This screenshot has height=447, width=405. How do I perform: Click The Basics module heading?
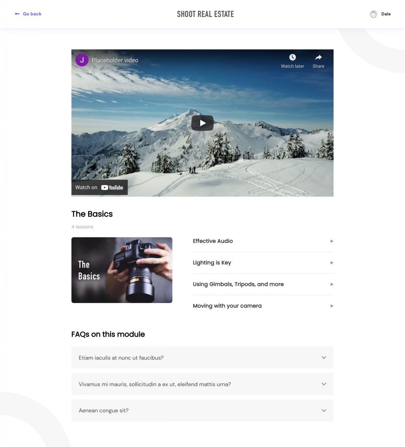[92, 214]
